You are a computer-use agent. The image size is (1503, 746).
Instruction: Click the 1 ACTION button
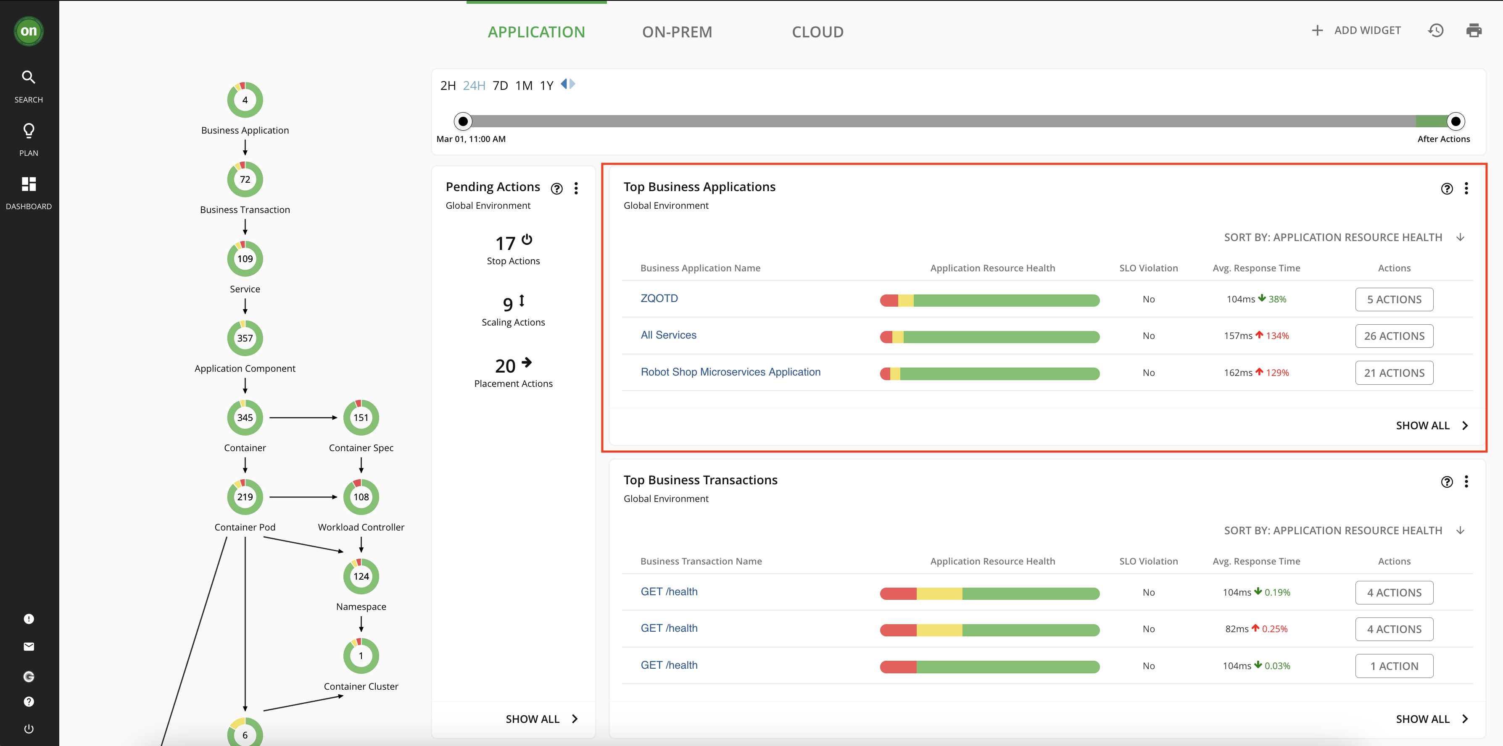click(1394, 666)
